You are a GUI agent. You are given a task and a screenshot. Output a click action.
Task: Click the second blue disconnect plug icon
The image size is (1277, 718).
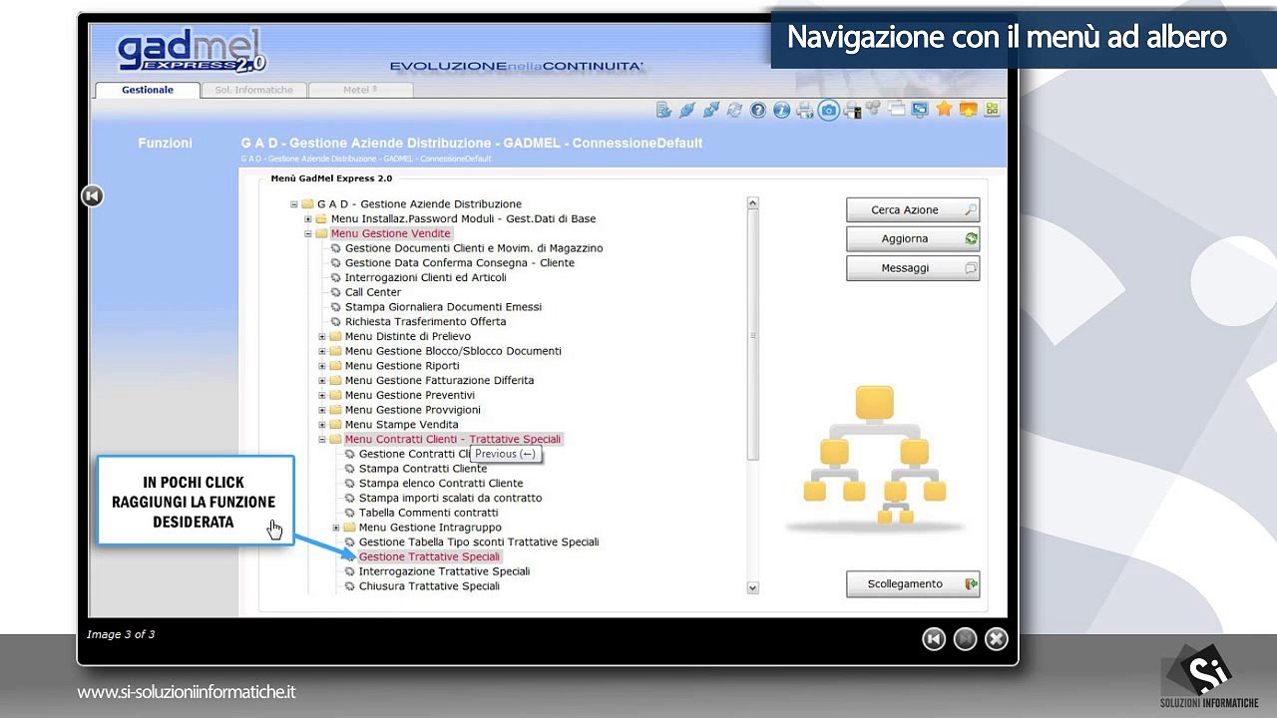coord(711,111)
